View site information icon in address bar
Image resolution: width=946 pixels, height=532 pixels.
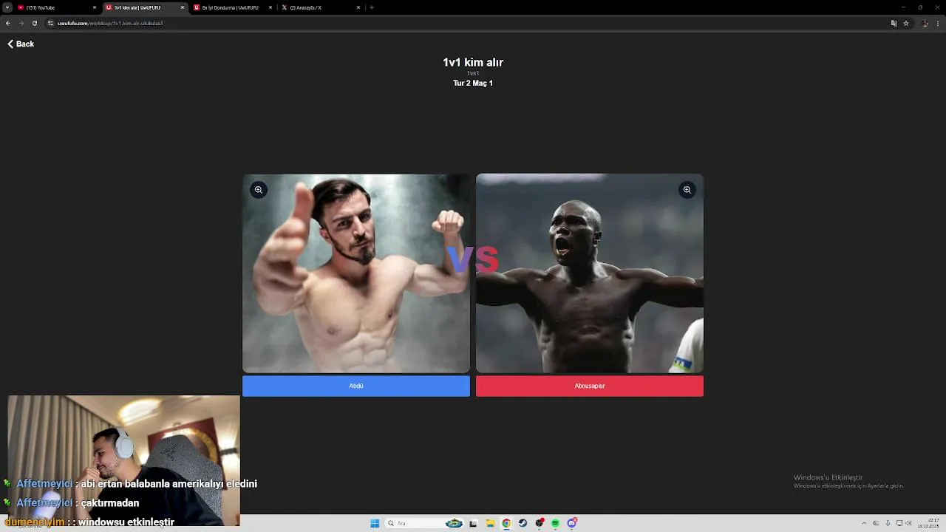click(50, 23)
